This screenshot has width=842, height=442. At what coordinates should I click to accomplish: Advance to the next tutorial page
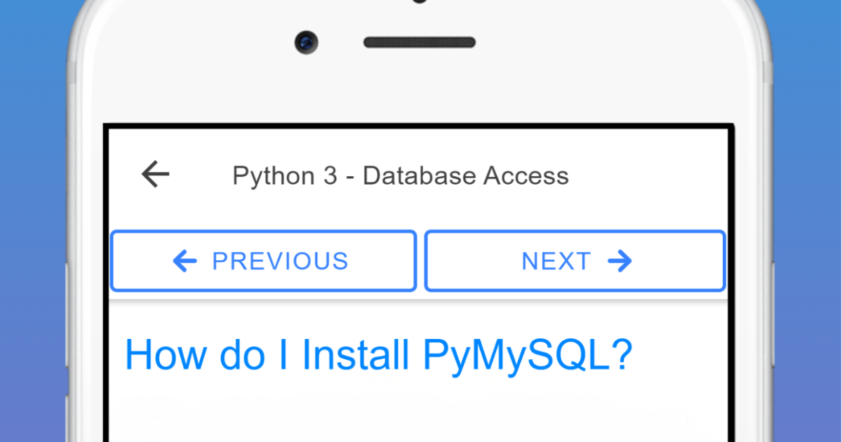574,260
